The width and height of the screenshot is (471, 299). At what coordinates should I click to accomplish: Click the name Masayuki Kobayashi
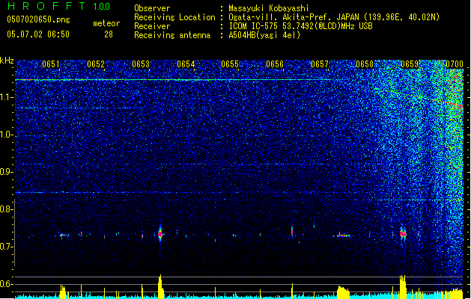click(x=269, y=8)
